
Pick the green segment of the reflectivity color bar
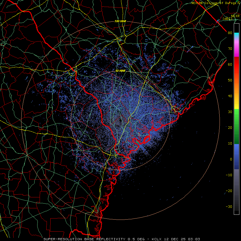coord(236,126)
